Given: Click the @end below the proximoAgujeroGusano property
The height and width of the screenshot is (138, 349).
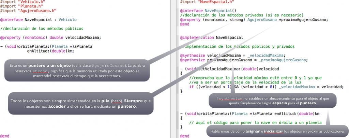Looking at the screenshot, I should point(184,24).
